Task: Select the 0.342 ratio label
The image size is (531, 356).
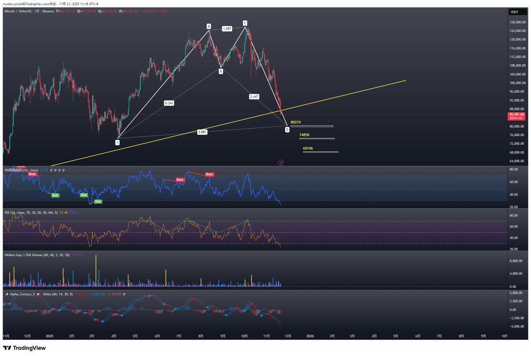Action: 169,103
